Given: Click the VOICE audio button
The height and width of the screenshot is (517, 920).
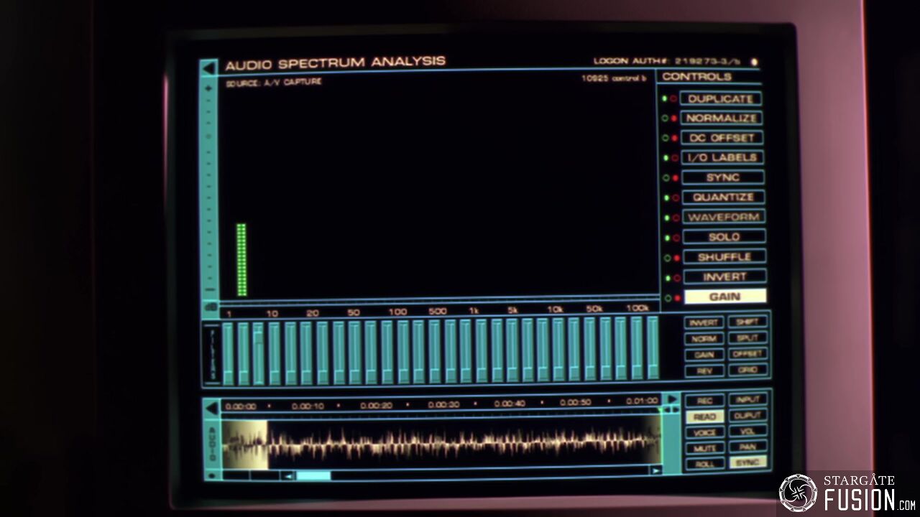Looking at the screenshot, I should (705, 432).
